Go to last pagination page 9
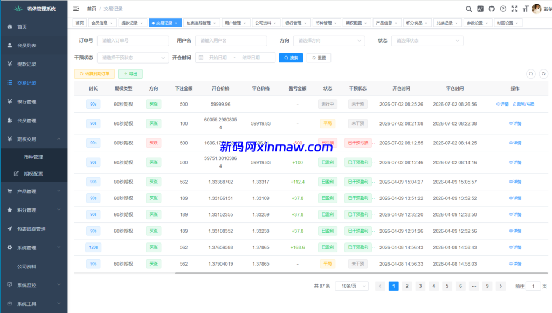552x313 pixels. click(487, 286)
